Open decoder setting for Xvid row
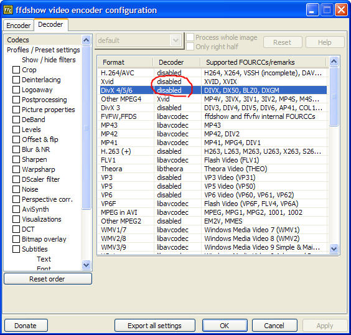This screenshot has height=335, width=351. (x=177, y=82)
